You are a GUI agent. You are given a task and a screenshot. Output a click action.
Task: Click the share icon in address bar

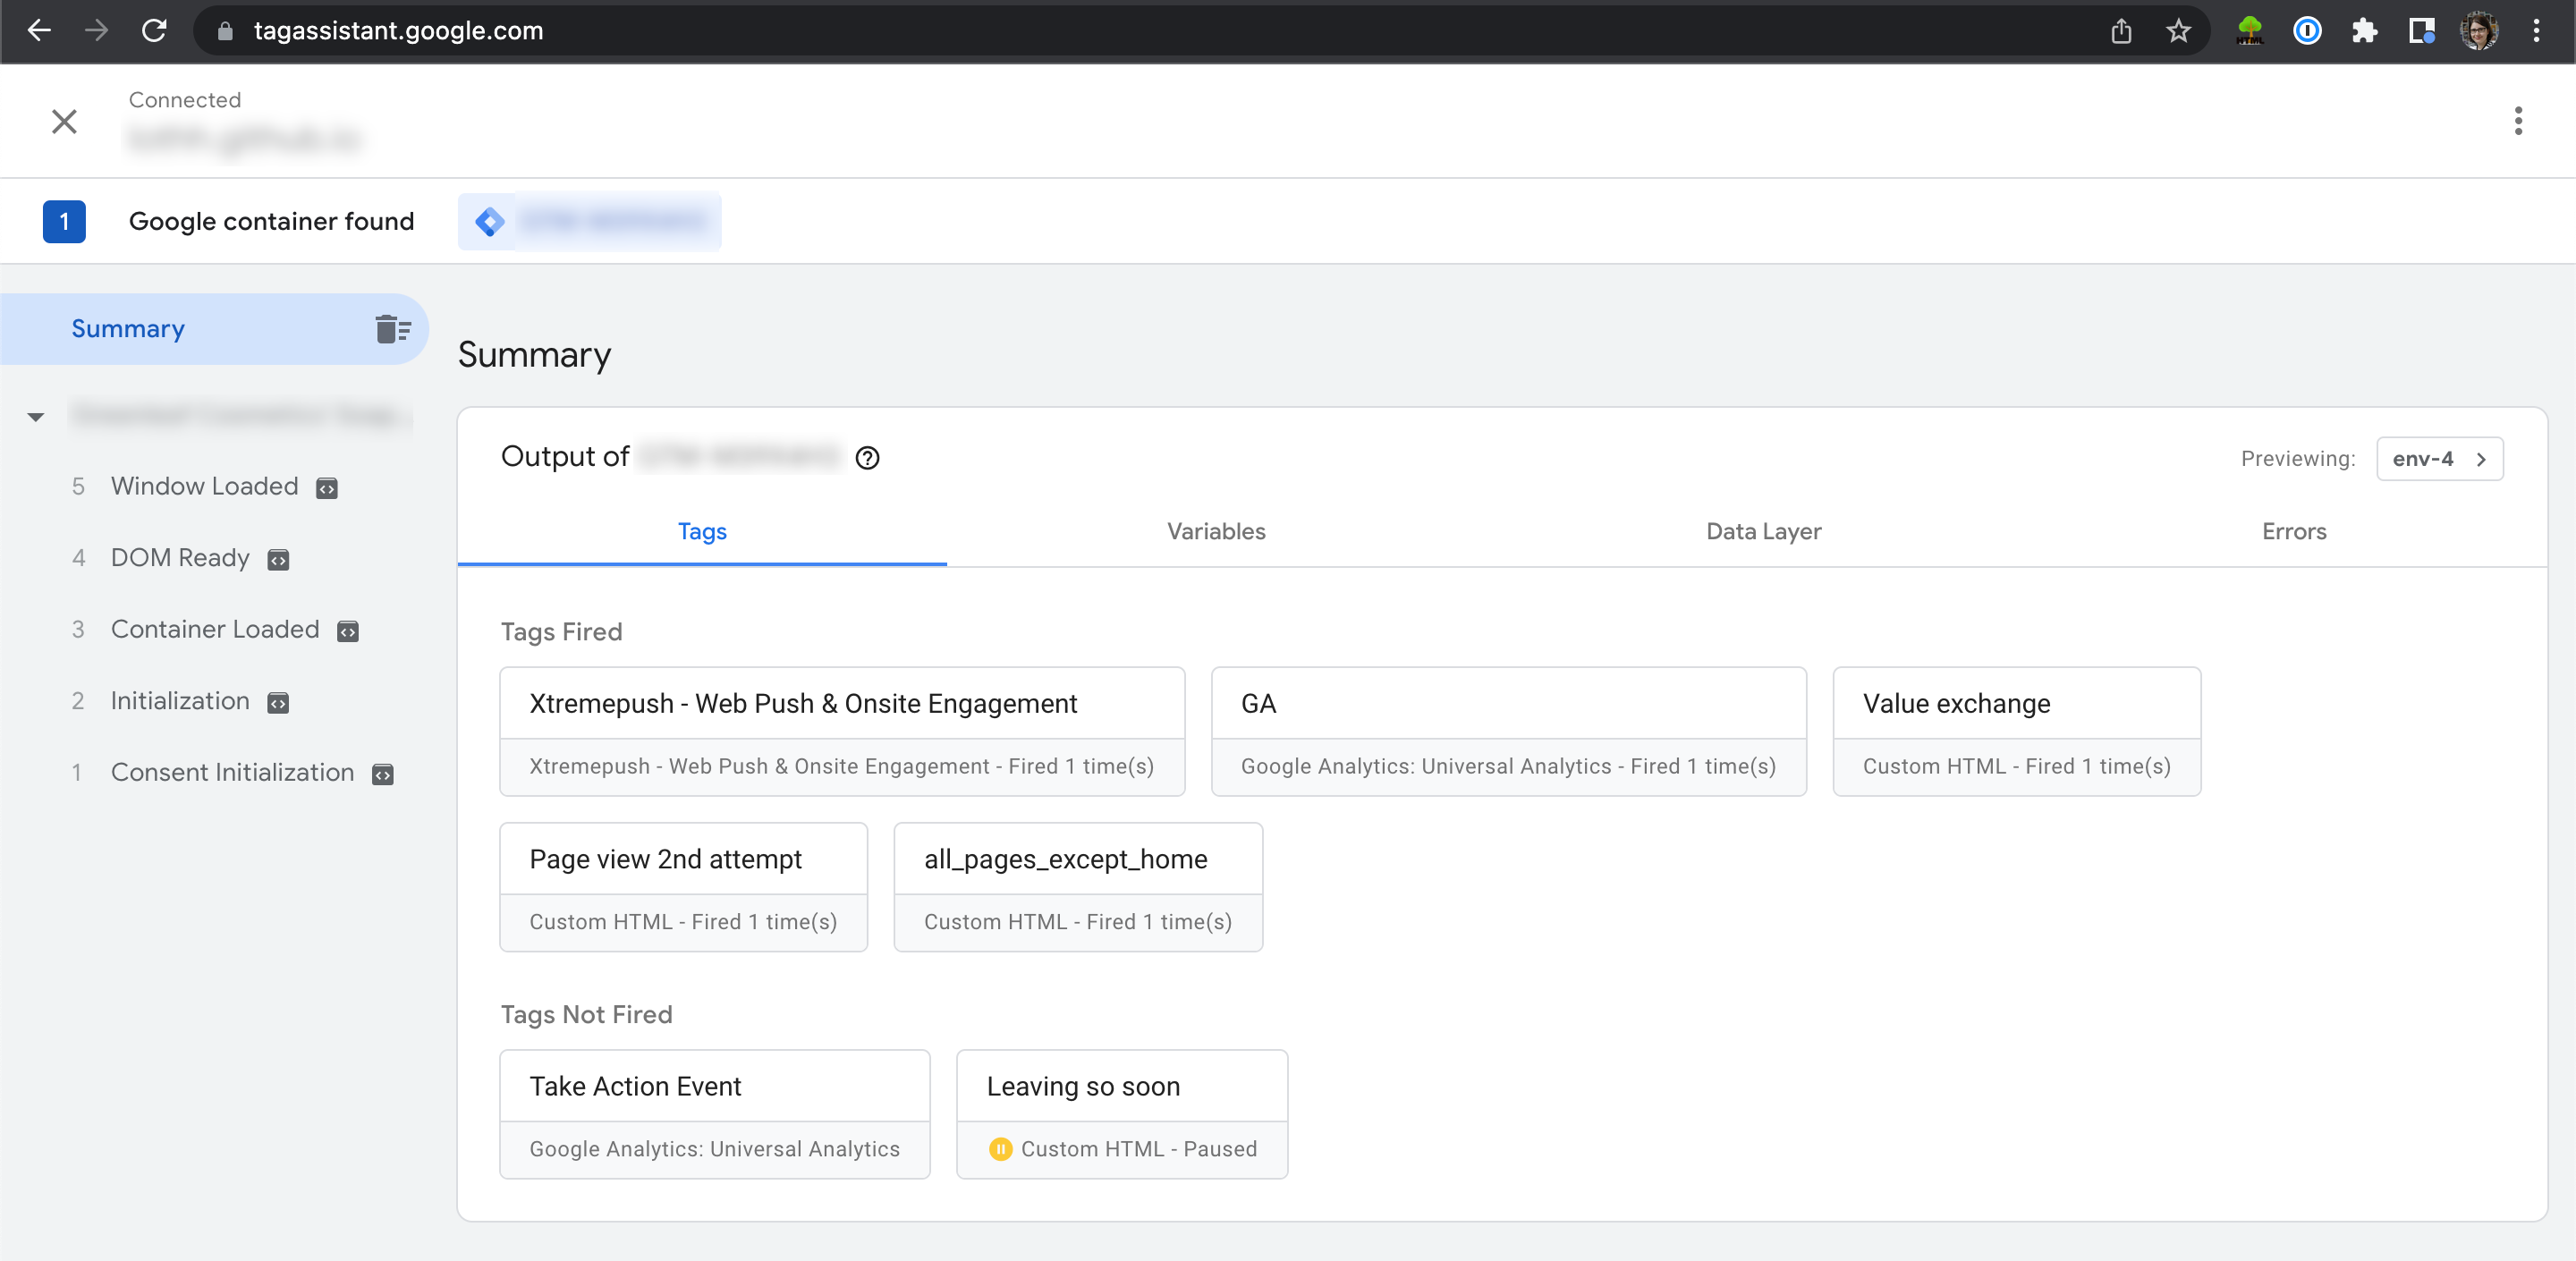(2120, 31)
